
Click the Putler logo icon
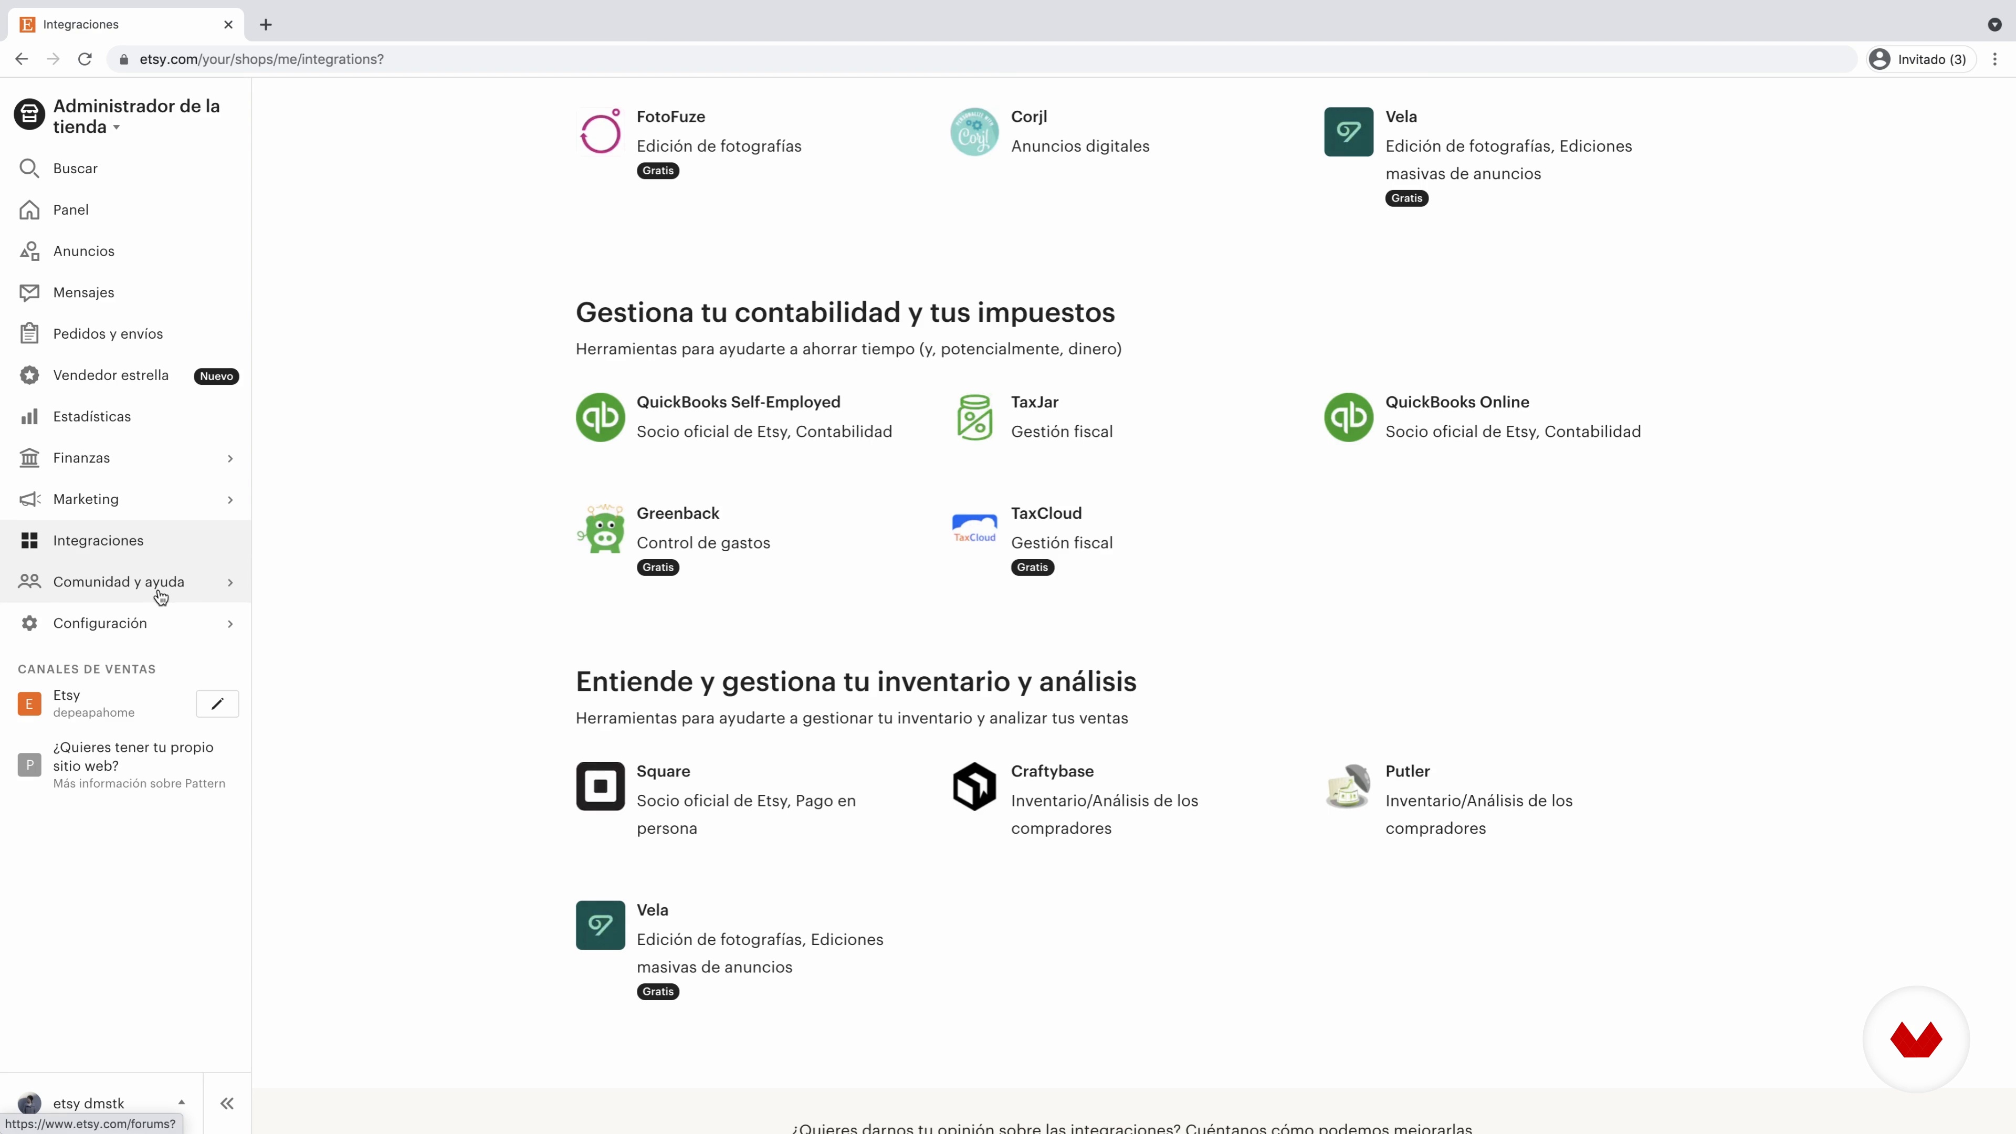click(x=1348, y=786)
